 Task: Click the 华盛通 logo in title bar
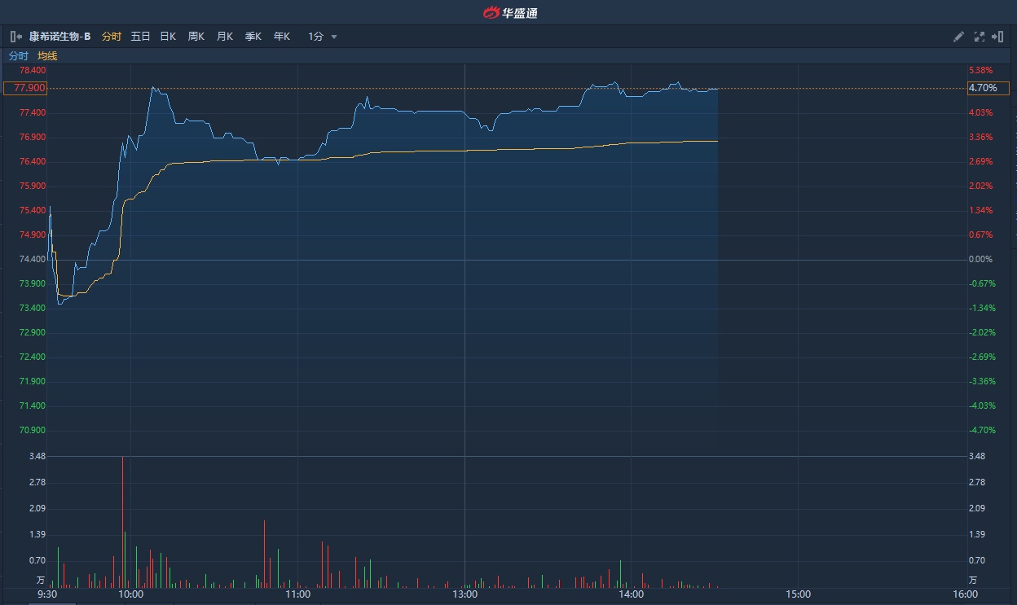point(510,12)
